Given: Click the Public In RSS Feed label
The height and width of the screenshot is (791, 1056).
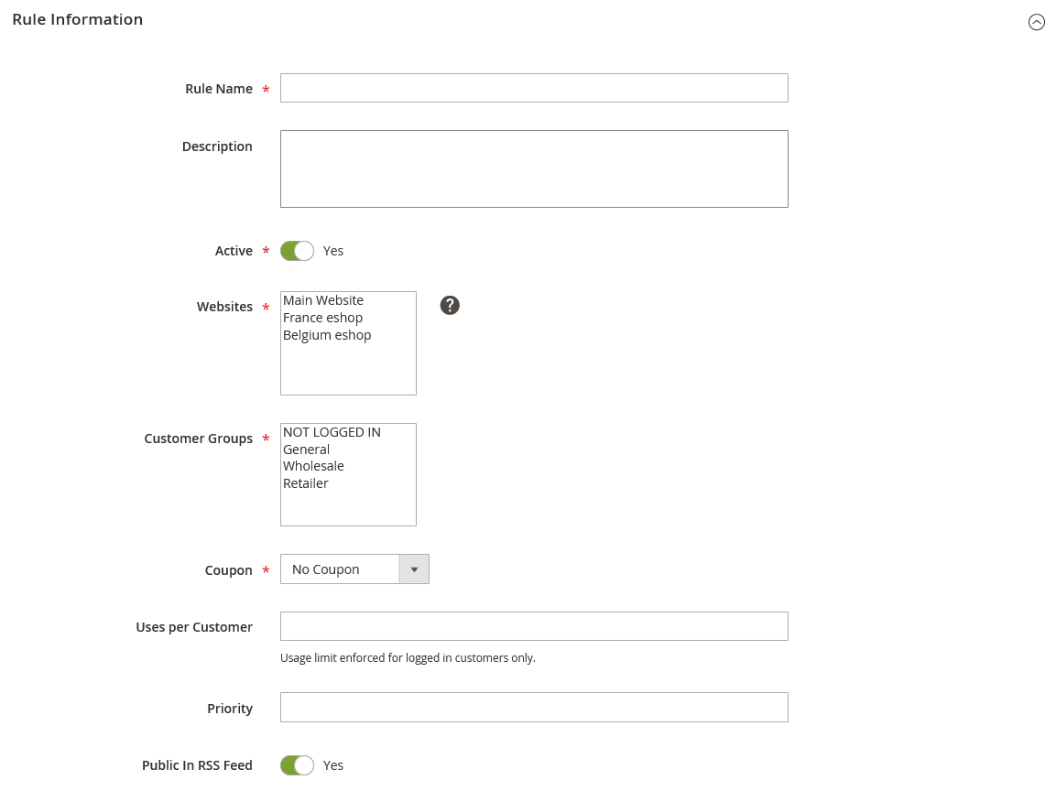Looking at the screenshot, I should 197,765.
